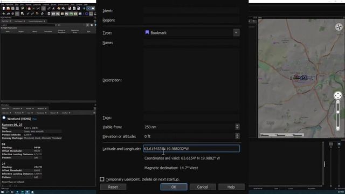Screen dimensions: 345x194
Task: Close the Flight Plan tab
Action: (x=10, y=21)
